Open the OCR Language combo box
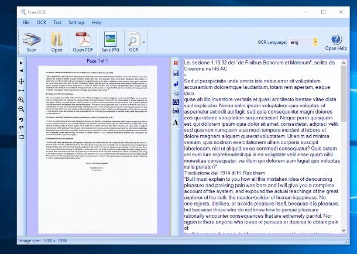This screenshot has width=357, height=254. (x=304, y=42)
